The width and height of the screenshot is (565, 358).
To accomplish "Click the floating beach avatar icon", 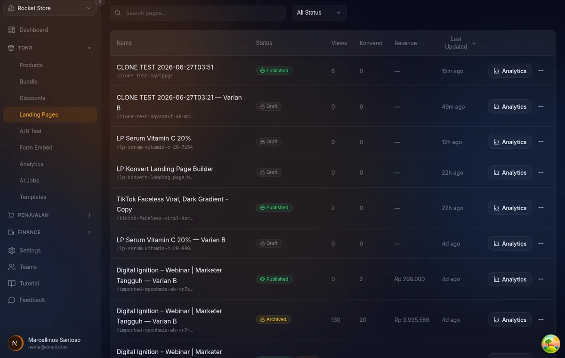I will pyautogui.click(x=550, y=344).
